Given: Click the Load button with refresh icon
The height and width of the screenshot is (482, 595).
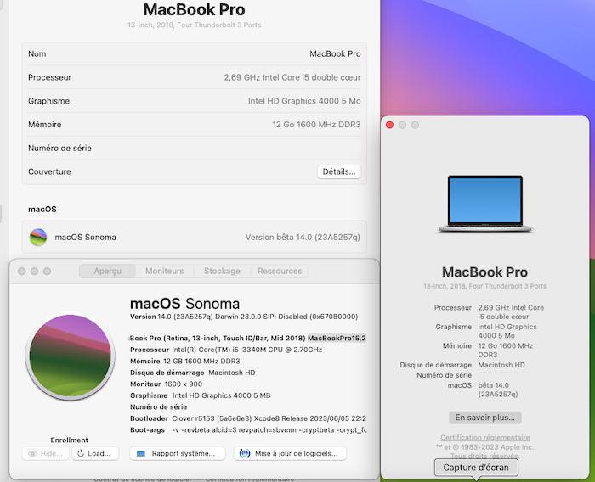Looking at the screenshot, I should [x=95, y=454].
